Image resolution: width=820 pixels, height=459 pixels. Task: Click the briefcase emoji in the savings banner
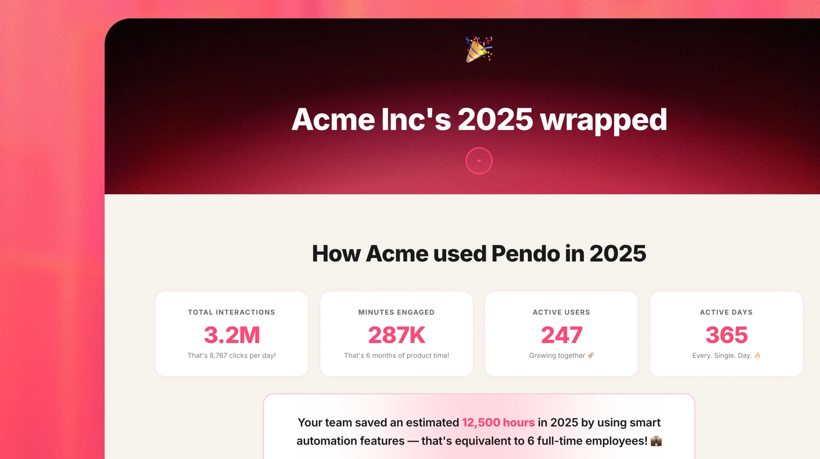(656, 441)
